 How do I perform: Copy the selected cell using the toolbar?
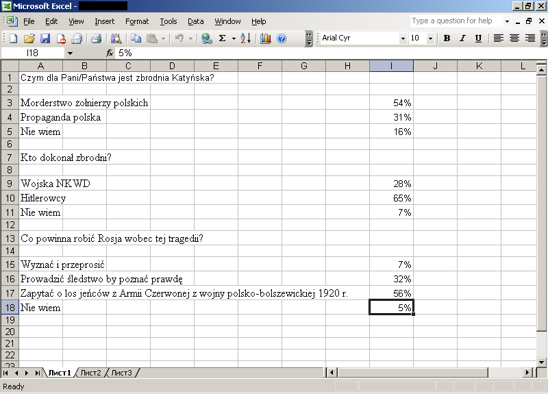pos(136,38)
